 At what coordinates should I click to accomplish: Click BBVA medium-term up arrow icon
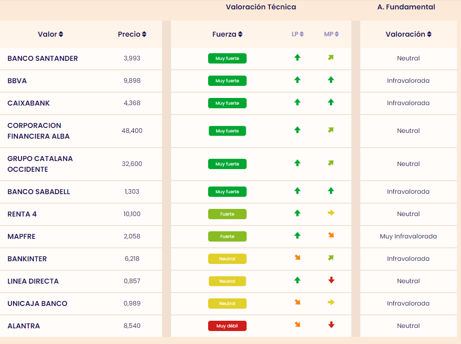click(x=331, y=80)
